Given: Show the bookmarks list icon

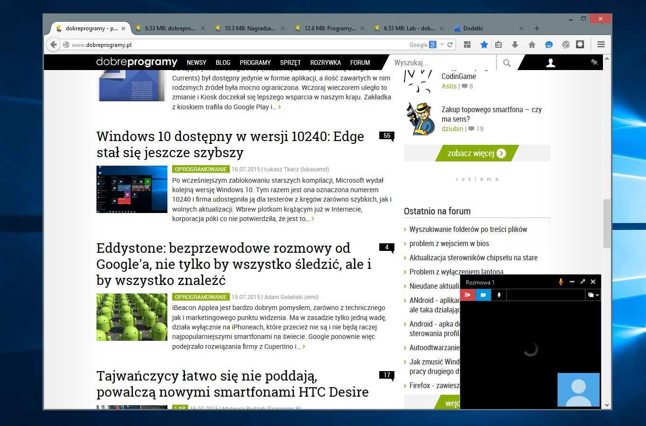Looking at the screenshot, I should pos(498,44).
